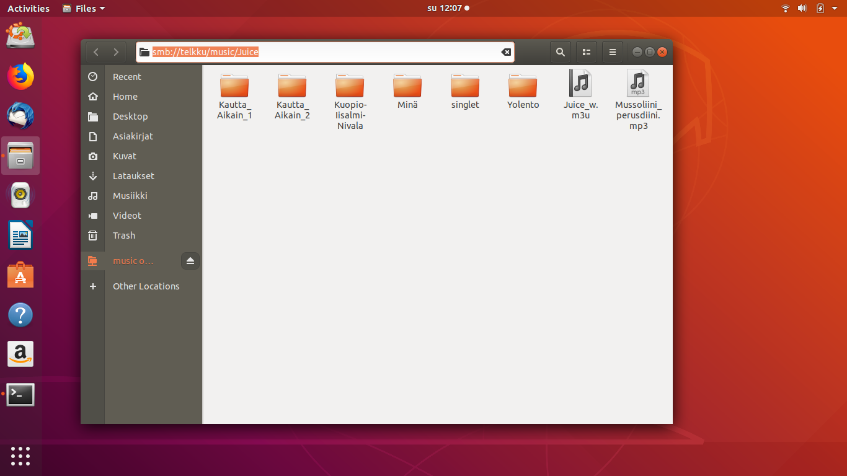Toggle list/grid view button
The width and height of the screenshot is (847, 476).
tap(587, 52)
